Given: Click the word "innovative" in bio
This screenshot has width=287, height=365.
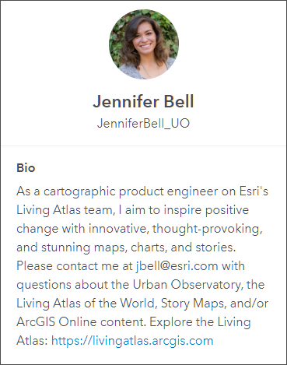Looking at the screenshot, I should [x=119, y=229].
